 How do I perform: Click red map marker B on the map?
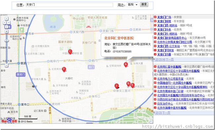click(x=128, y=84)
